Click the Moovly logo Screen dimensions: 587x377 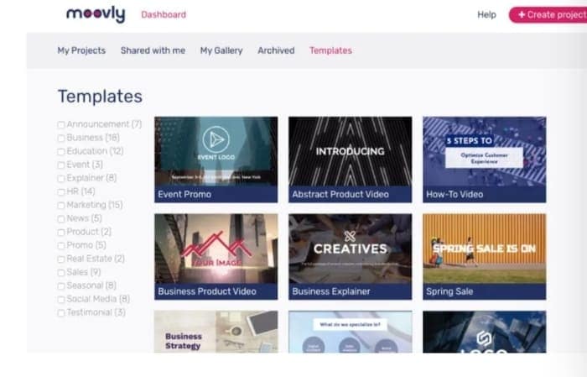[96, 14]
